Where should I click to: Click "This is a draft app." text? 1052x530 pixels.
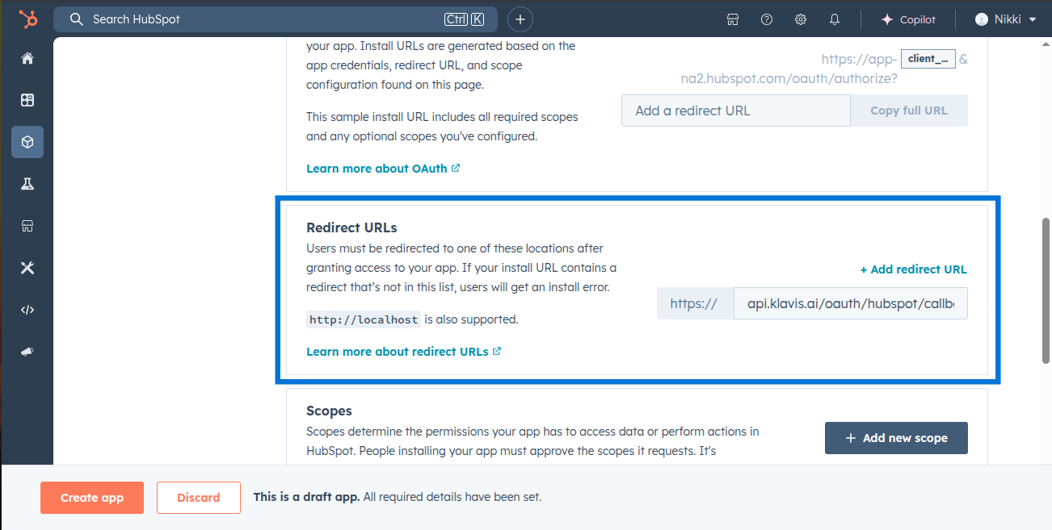pos(306,497)
